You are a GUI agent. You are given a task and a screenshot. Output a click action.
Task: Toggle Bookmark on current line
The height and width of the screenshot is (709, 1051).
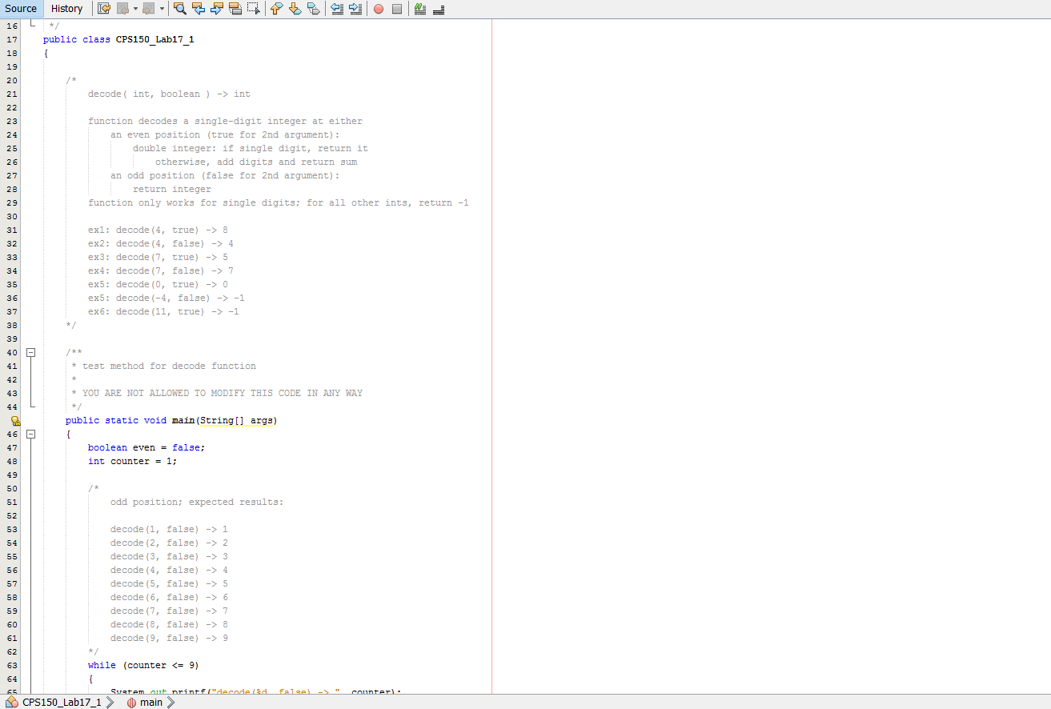pyautogui.click(x=313, y=9)
